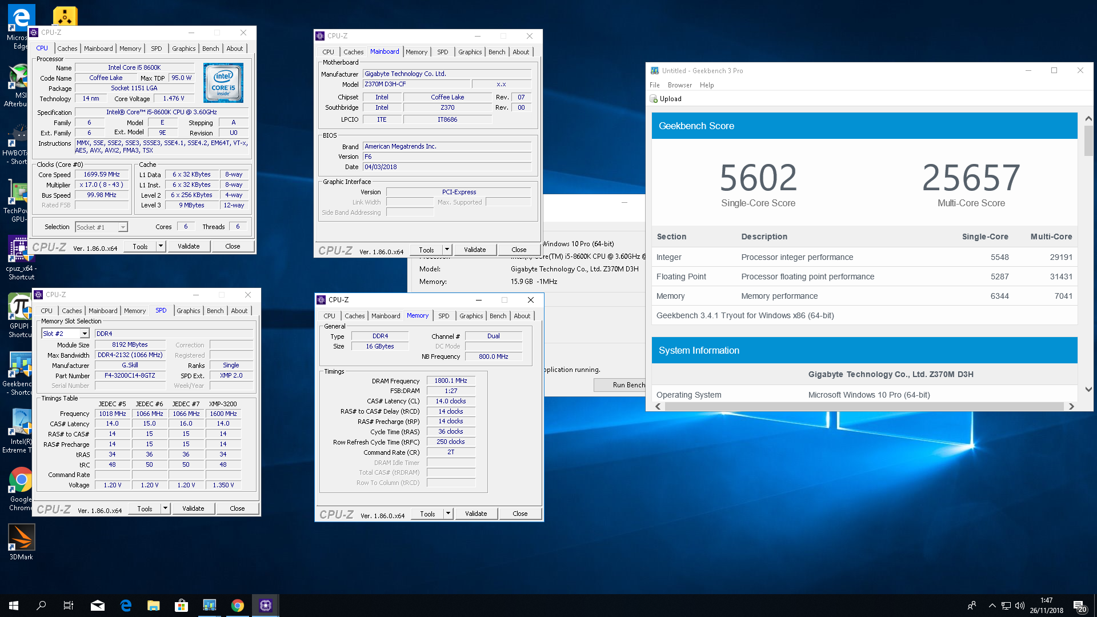The height and width of the screenshot is (617, 1097).
Task: Open taskbar Search
Action: (x=41, y=606)
